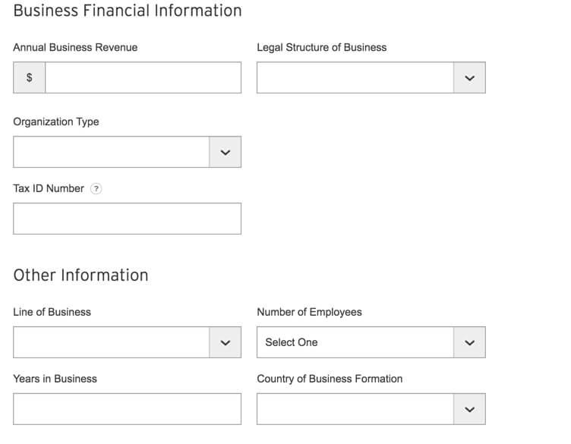
Task: Click the Annual Business Revenue label
Action: [x=75, y=47]
